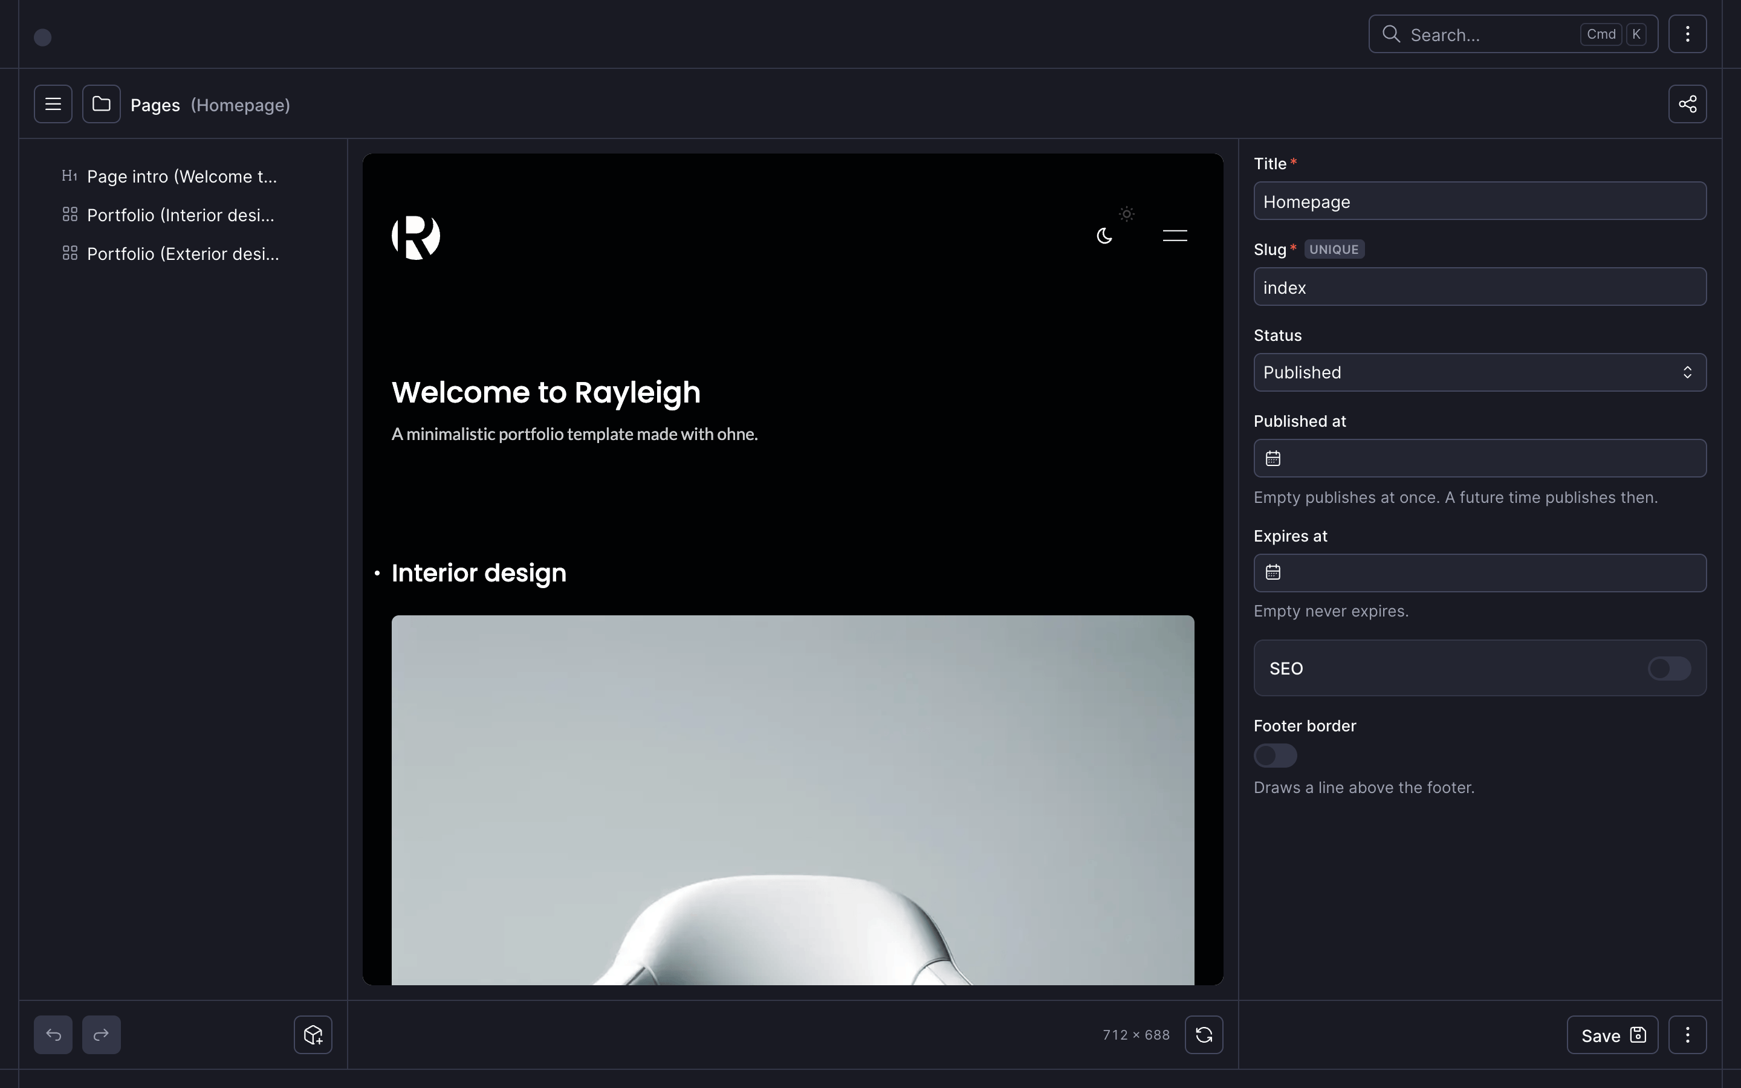Screen dimensions: 1741x1088
Task: Click the (Homepage) breadcrumb text
Action: (x=240, y=105)
